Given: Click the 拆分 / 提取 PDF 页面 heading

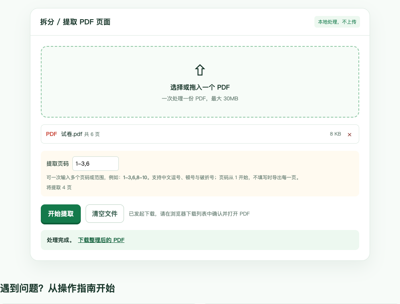Looking at the screenshot, I should click(75, 22).
